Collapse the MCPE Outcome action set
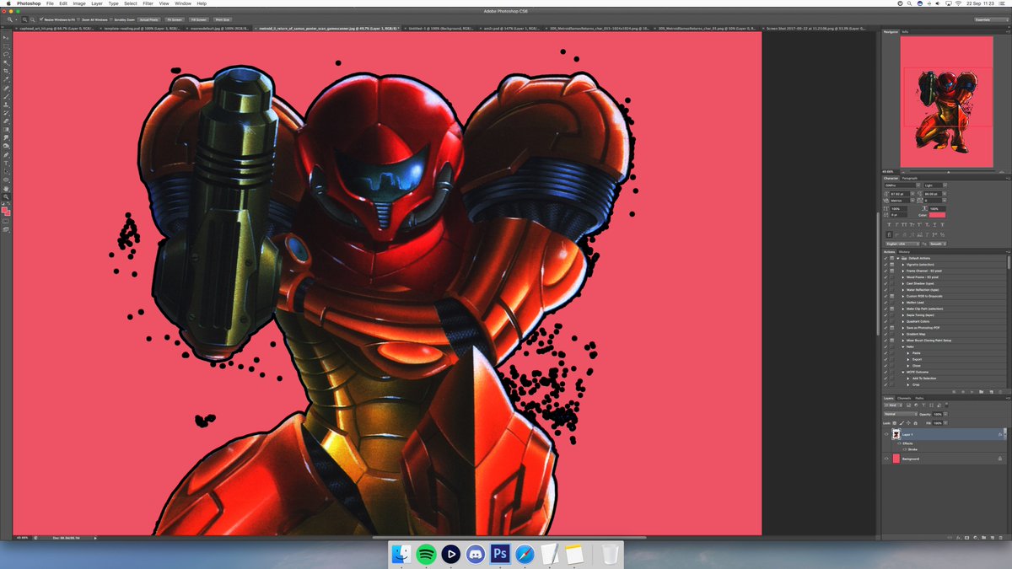The width and height of the screenshot is (1012, 569). coord(903,372)
